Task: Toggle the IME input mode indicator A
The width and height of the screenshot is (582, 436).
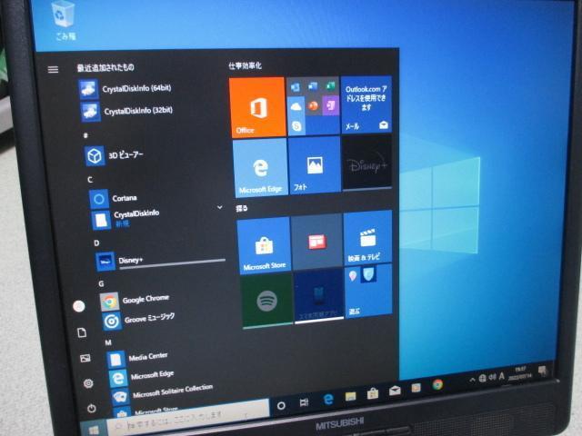Action: (x=502, y=376)
